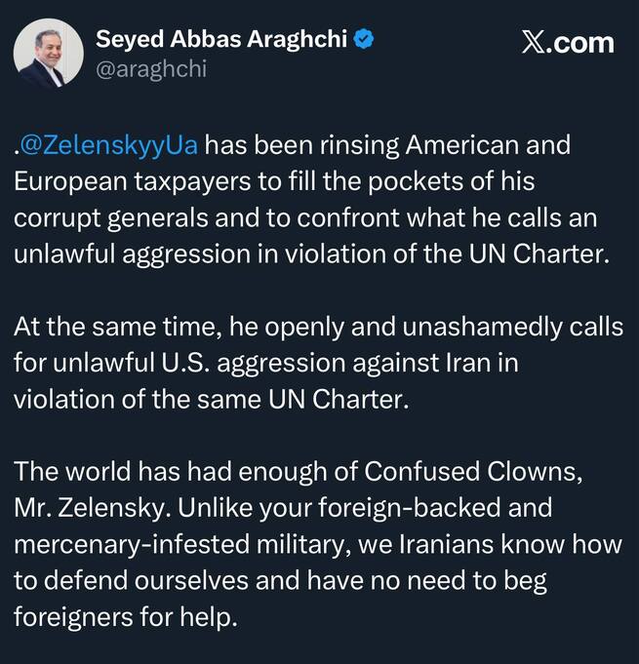Click the blue verified checkmark badge
This screenshot has width=639, height=664.
click(x=366, y=40)
